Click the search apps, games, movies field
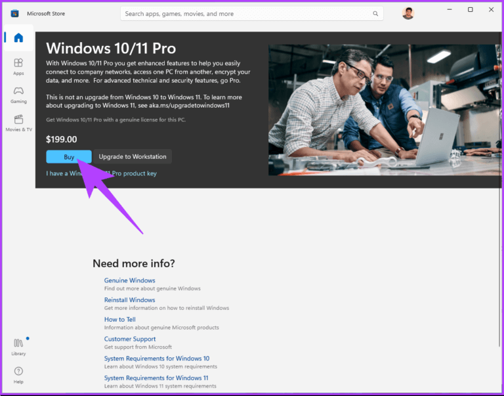Screen dimensions: 504x396 [x=252, y=14]
